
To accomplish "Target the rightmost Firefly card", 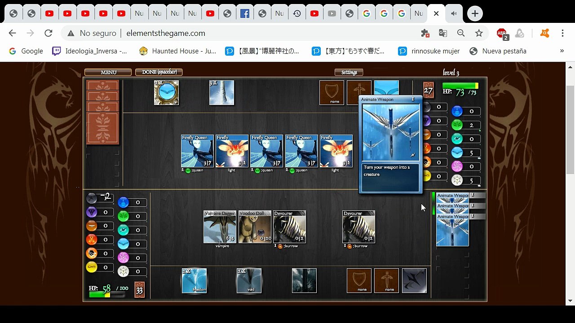I will pyautogui.click(x=336, y=151).
